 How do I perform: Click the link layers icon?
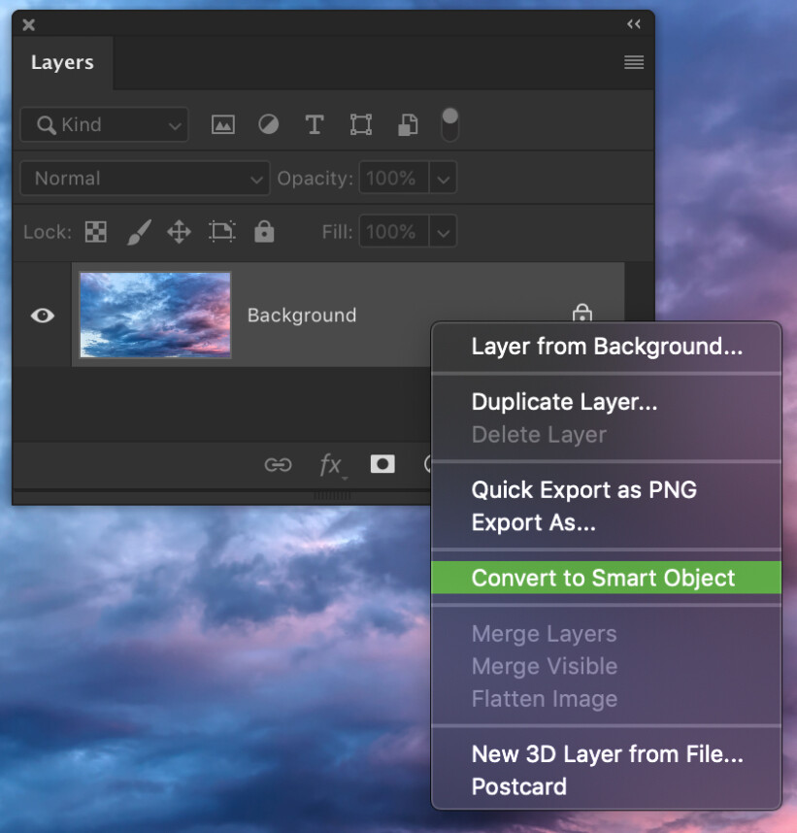click(x=278, y=464)
